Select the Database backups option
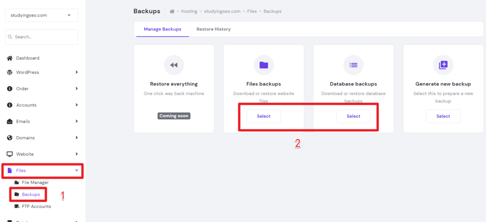 point(353,116)
